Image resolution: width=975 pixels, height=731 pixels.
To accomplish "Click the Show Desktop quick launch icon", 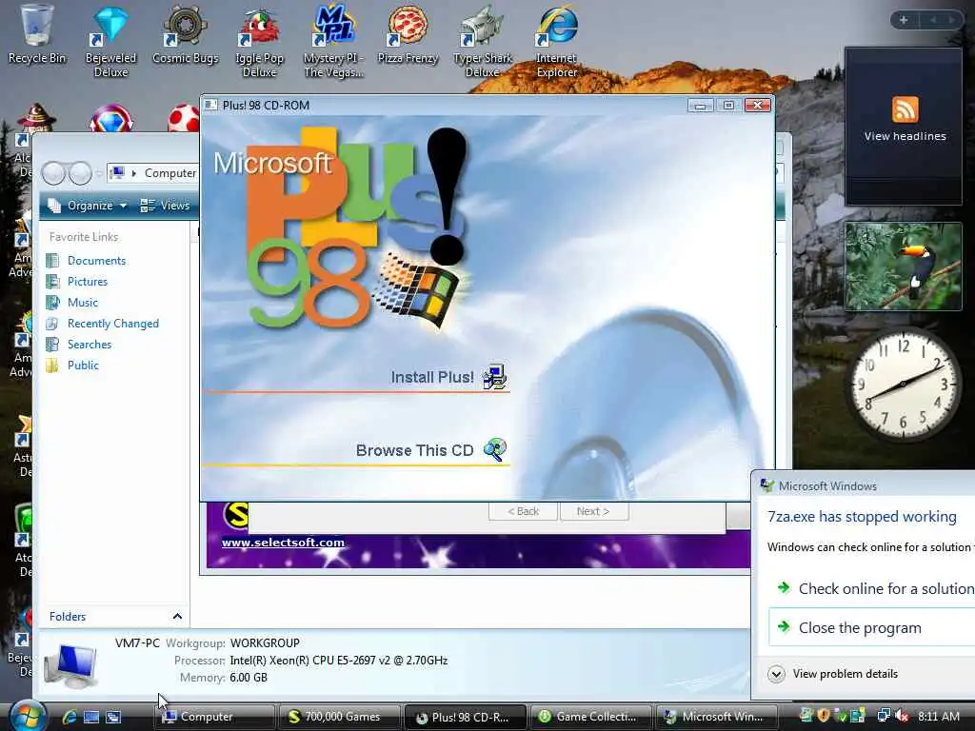I will [x=91, y=717].
